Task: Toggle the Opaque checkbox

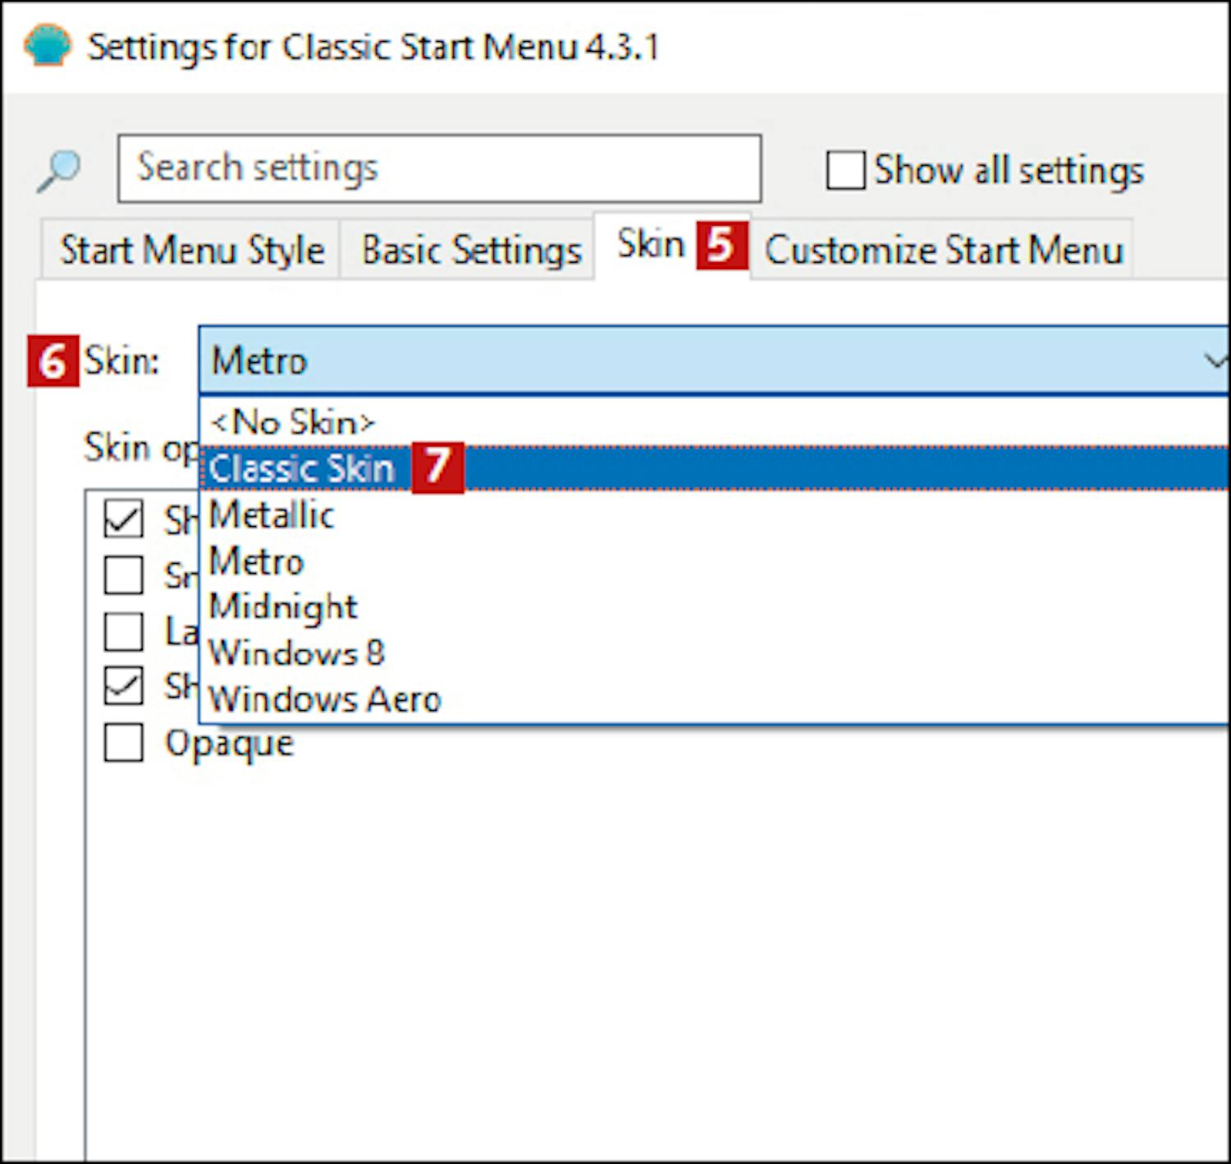Action: 124,743
